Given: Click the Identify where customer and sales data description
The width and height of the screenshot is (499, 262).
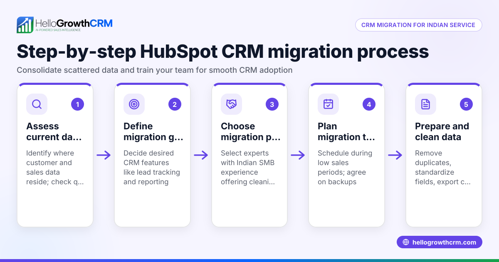Looking at the screenshot, I should click(x=55, y=167).
